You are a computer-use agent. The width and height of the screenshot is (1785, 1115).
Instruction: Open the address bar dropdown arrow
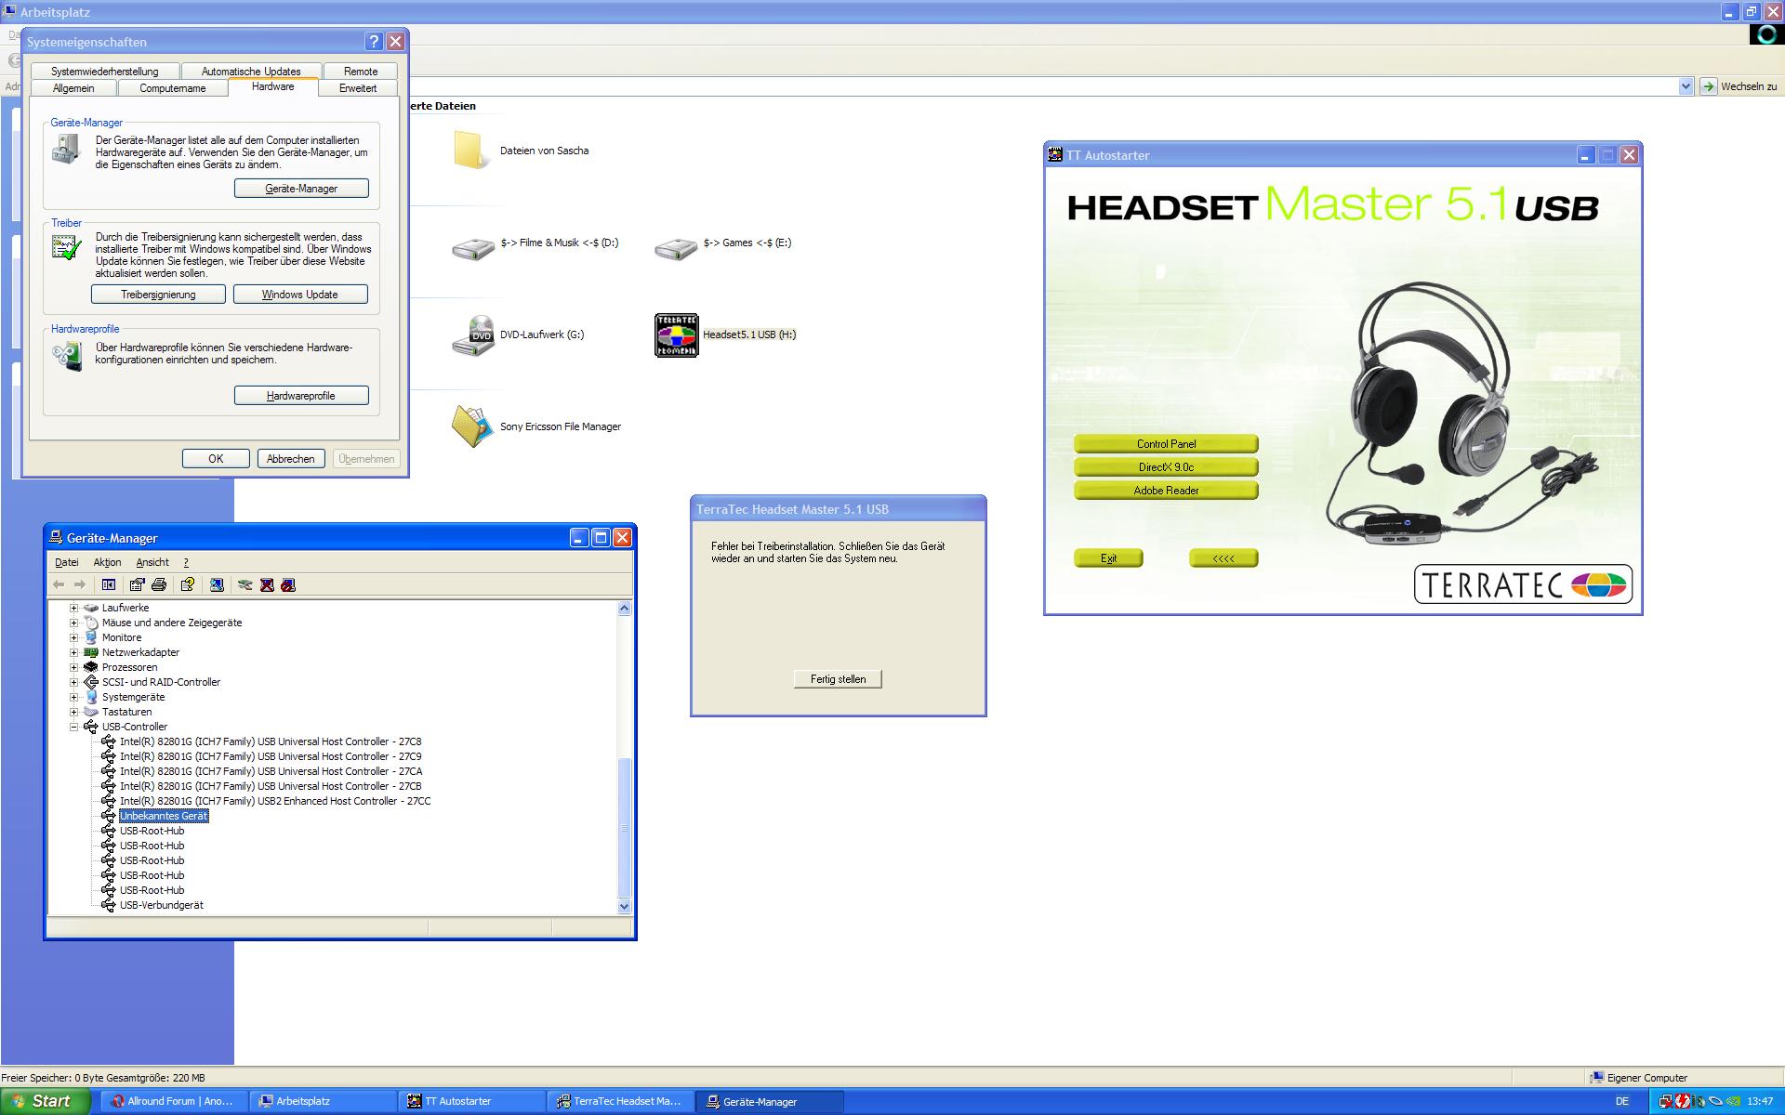[1686, 86]
